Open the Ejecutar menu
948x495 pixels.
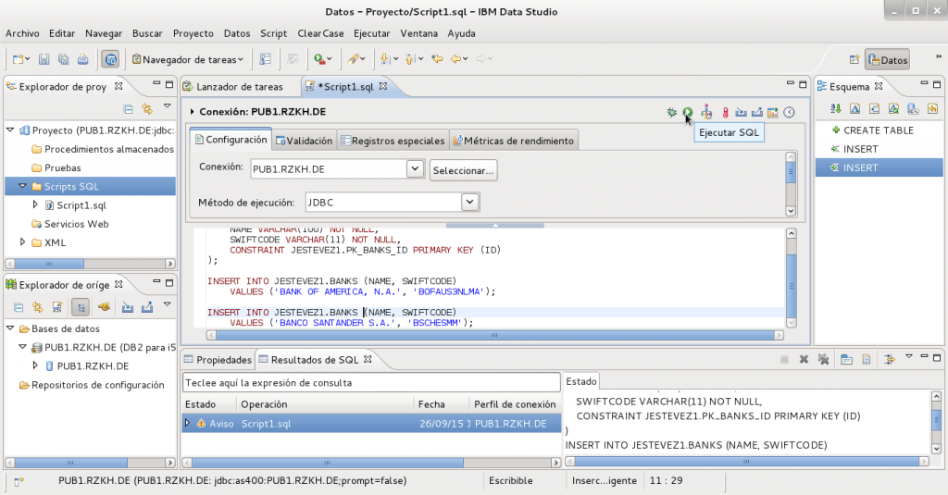point(372,33)
